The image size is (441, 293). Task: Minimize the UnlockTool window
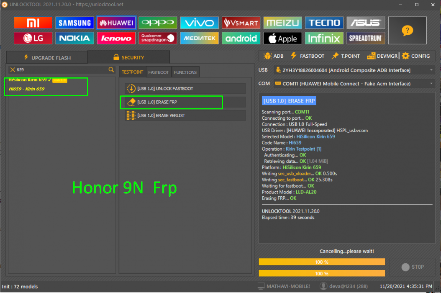[400, 5]
